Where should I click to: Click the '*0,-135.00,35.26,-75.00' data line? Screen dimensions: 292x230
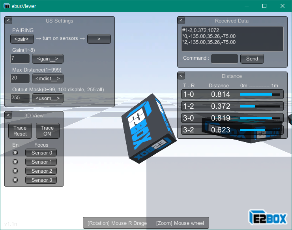[209, 36]
